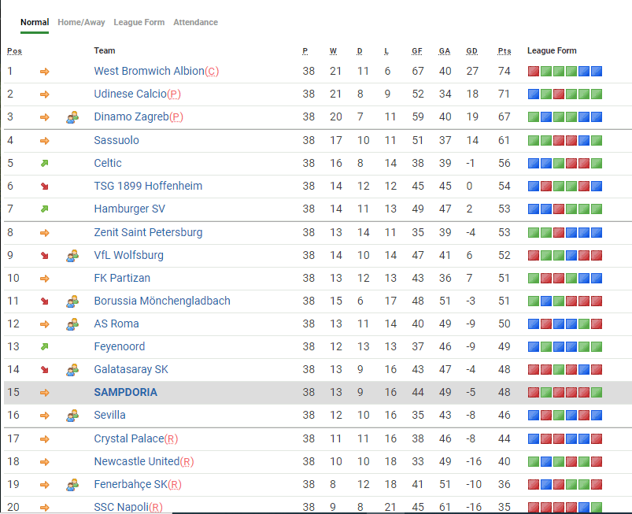The width and height of the screenshot is (632, 514).
Task: Click the manager icon beside Dinamo Zagreb
Action: click(72, 117)
